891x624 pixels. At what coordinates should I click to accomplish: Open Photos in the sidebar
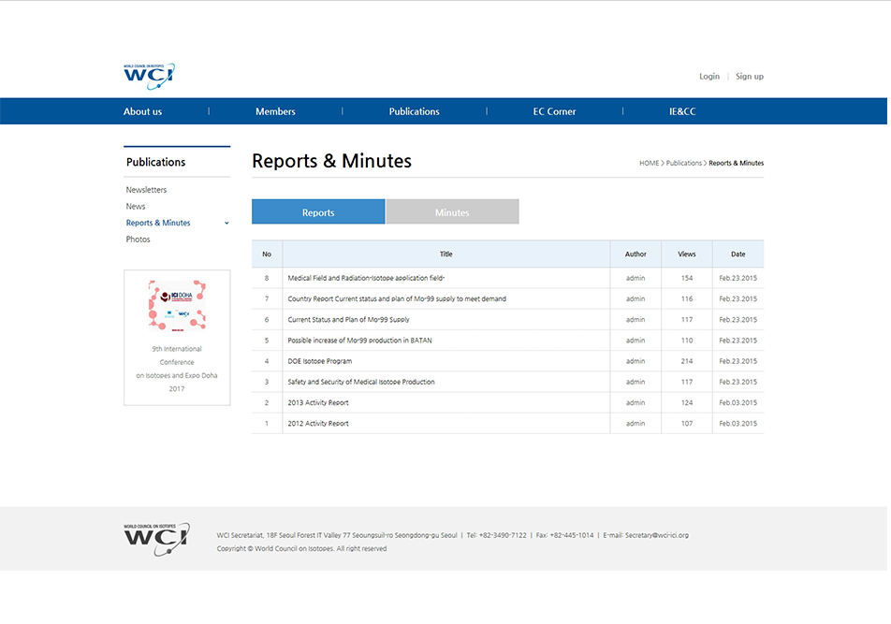[x=138, y=239]
